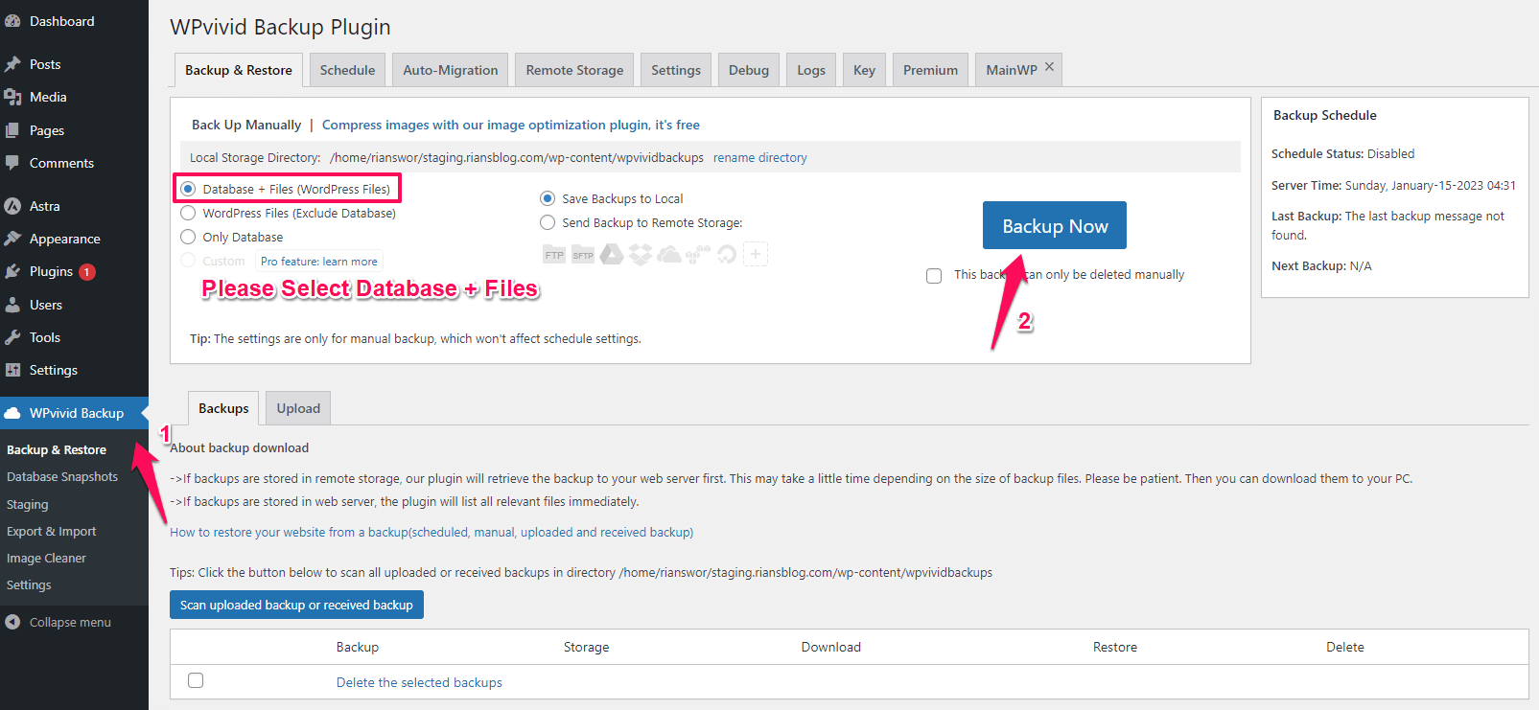Switch to the Schedule tab

click(347, 70)
